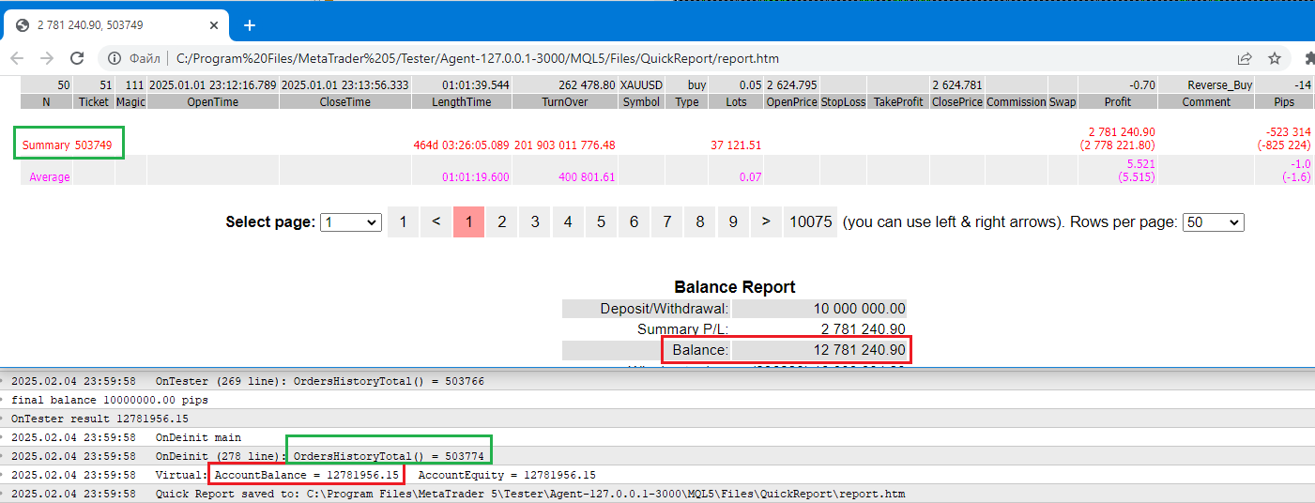The height and width of the screenshot is (503, 1315).
Task: Click the Lots column header
Action: click(x=737, y=101)
